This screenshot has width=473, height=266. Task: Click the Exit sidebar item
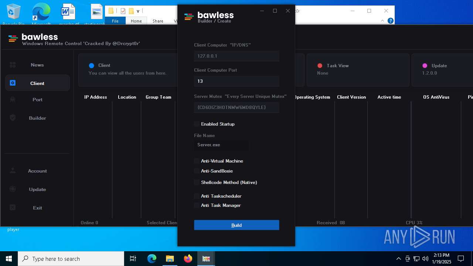click(x=37, y=208)
